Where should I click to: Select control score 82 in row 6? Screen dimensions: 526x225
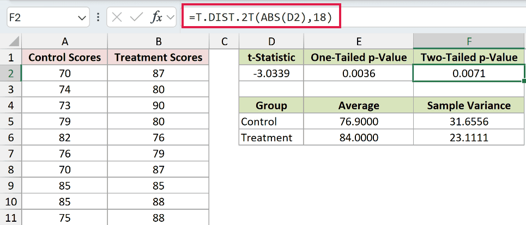click(x=65, y=137)
